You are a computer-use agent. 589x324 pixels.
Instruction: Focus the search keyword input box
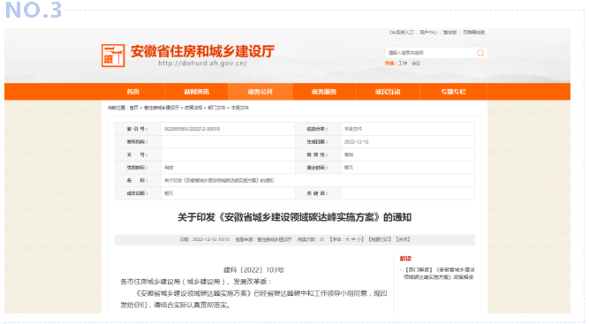[x=430, y=53]
